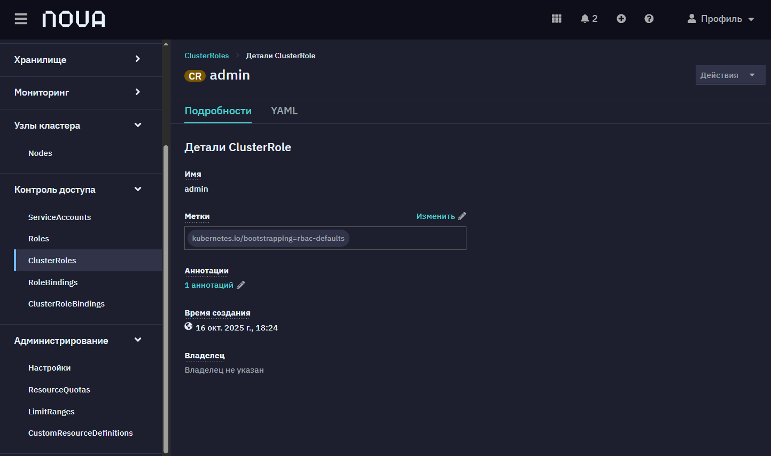Open RoleBindings in sidebar
Screen dimensions: 771x456
[53, 282]
